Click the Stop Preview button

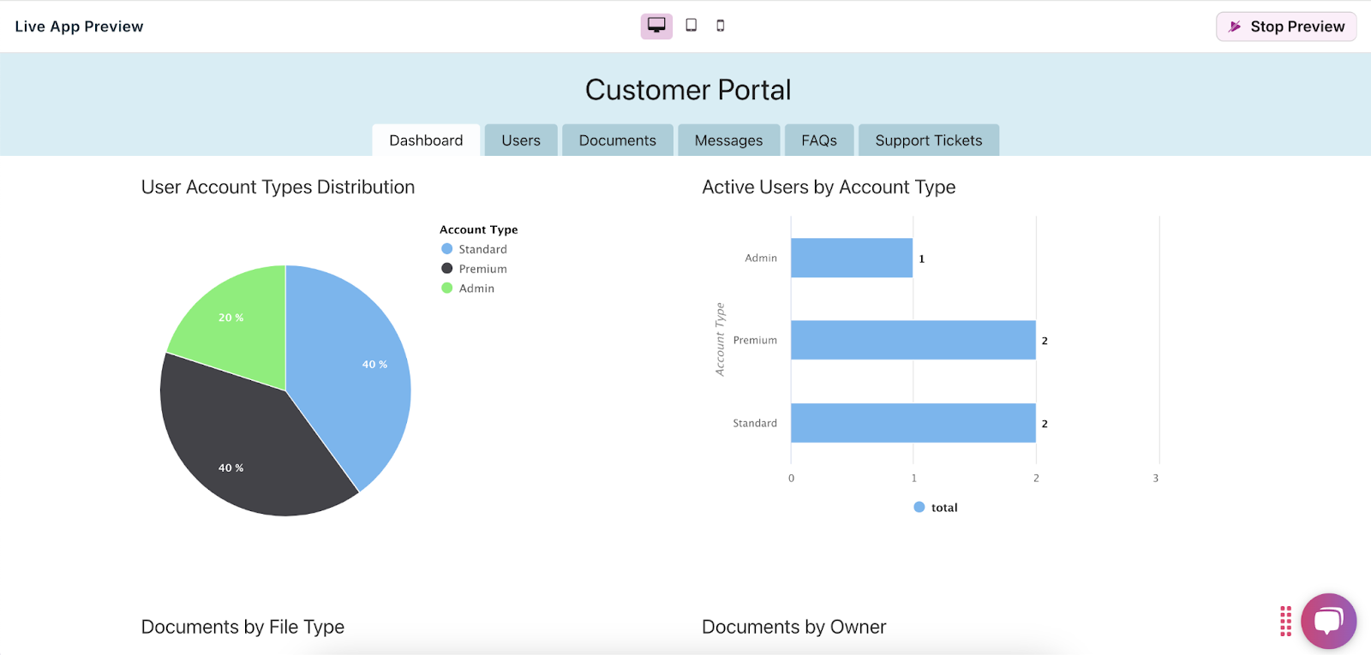coord(1286,27)
